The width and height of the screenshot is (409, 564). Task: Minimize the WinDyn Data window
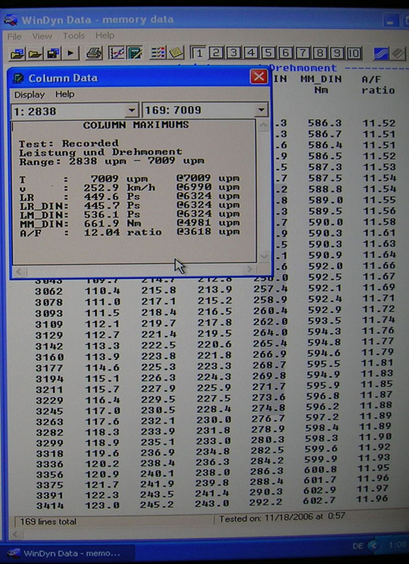(x=390, y=21)
